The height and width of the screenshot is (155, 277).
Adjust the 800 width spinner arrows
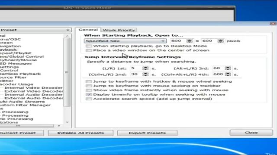coord(190,41)
